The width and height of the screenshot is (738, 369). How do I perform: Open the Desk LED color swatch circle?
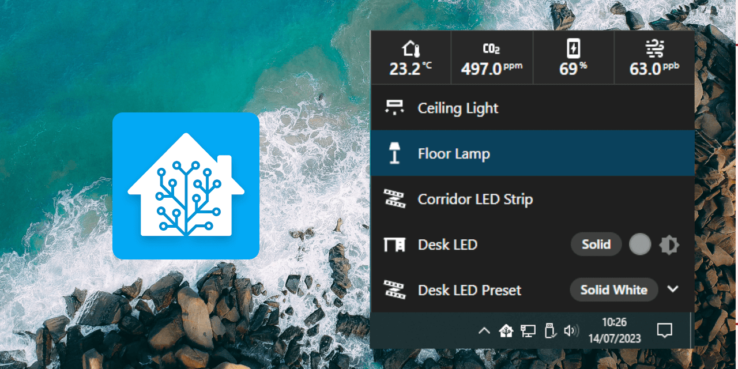point(640,244)
